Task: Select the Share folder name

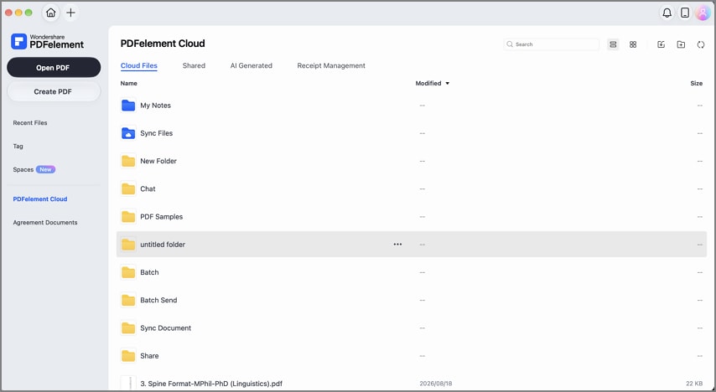Action: click(x=149, y=356)
